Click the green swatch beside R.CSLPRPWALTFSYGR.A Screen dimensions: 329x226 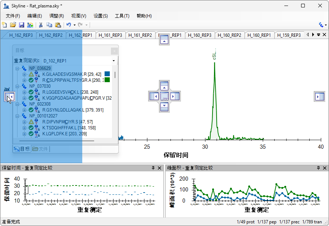(107, 80)
